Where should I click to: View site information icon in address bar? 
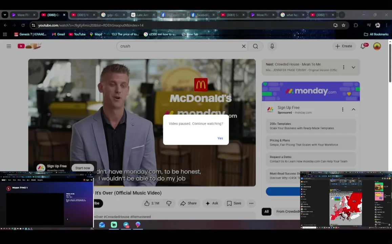(34, 25)
